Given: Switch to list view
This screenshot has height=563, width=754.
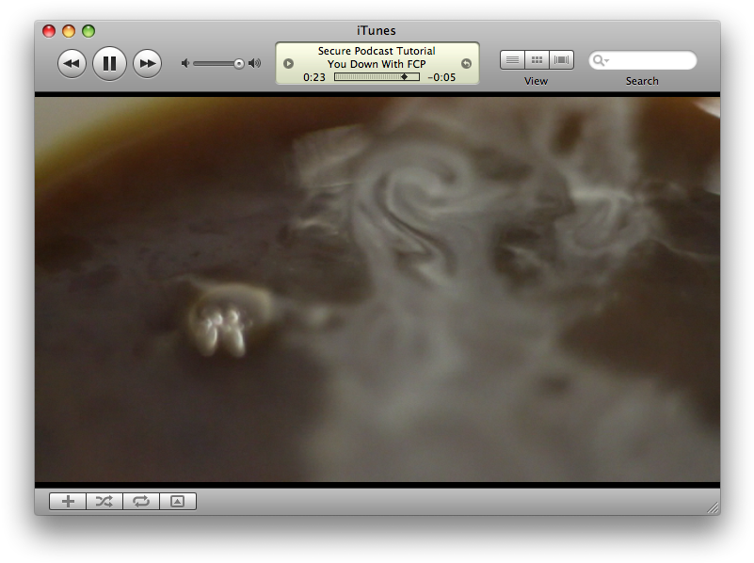Looking at the screenshot, I should (512, 60).
